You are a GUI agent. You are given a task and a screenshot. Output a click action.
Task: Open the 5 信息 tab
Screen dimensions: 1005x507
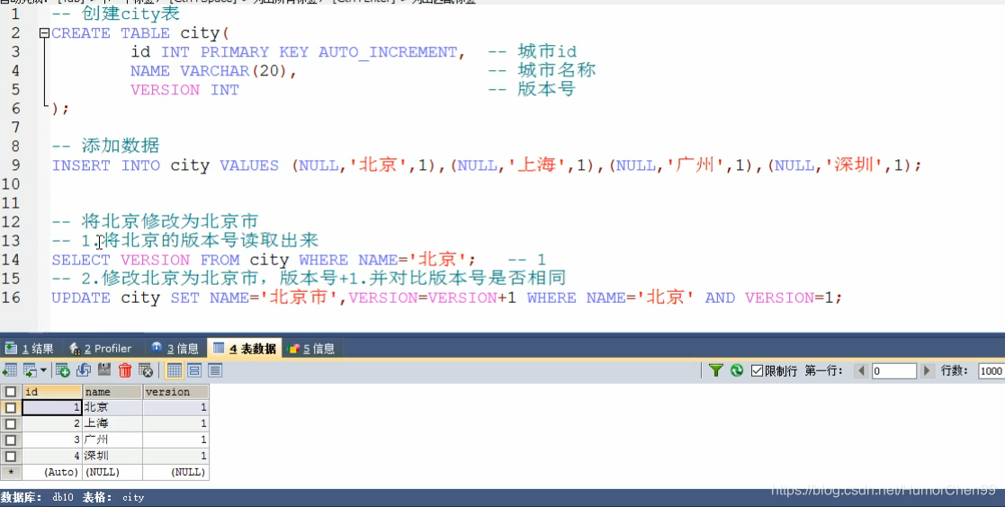[312, 348]
